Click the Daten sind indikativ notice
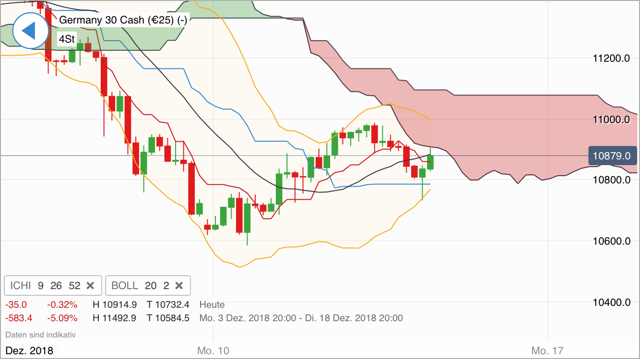 pos(40,335)
